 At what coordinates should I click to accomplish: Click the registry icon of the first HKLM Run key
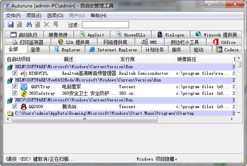10,67
